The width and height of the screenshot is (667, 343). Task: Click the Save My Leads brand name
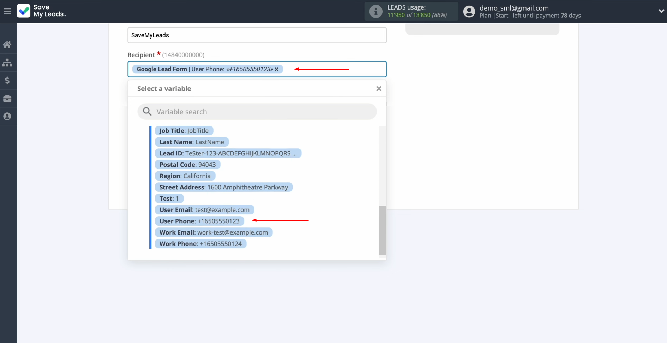(x=49, y=11)
